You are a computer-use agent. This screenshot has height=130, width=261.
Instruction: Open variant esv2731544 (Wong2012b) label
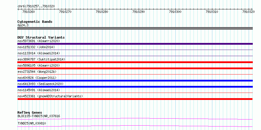coord(37,72)
